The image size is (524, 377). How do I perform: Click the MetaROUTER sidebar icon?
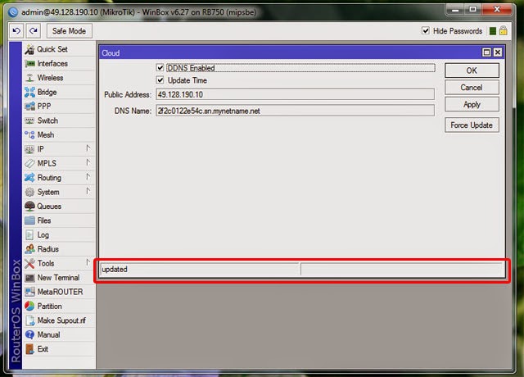click(x=29, y=292)
